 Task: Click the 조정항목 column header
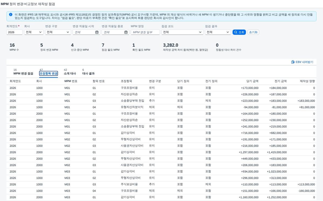click(x=127, y=81)
